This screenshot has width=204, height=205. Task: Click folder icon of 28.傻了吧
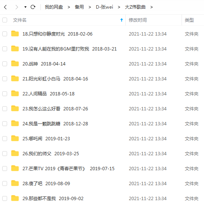pos(15,183)
